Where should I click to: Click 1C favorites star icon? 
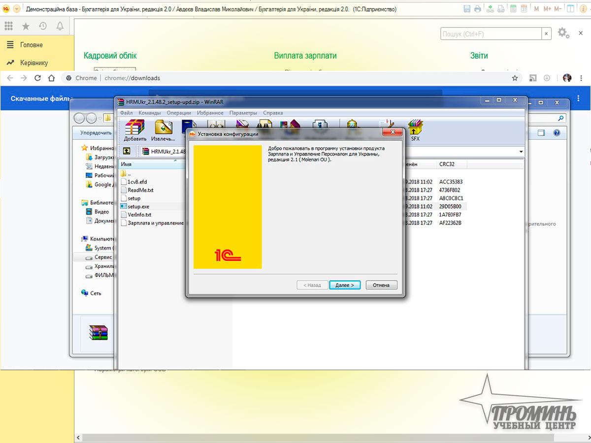[x=26, y=26]
